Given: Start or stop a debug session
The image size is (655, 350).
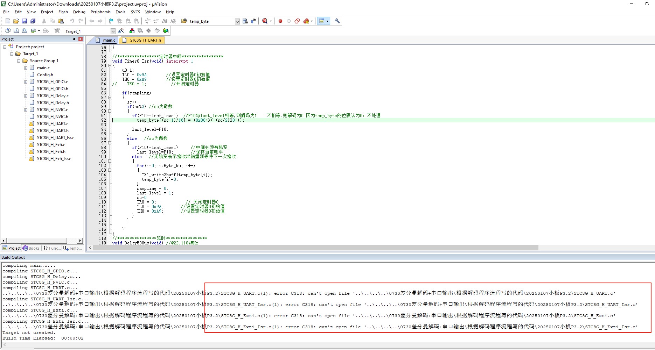Looking at the screenshot, I should [265, 21].
